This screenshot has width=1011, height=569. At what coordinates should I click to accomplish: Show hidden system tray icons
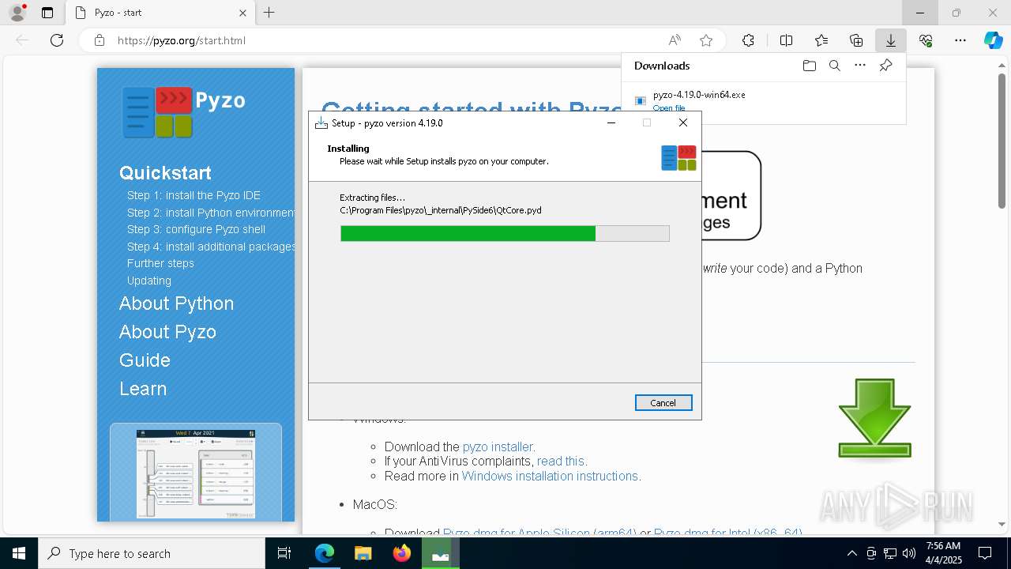click(x=851, y=553)
